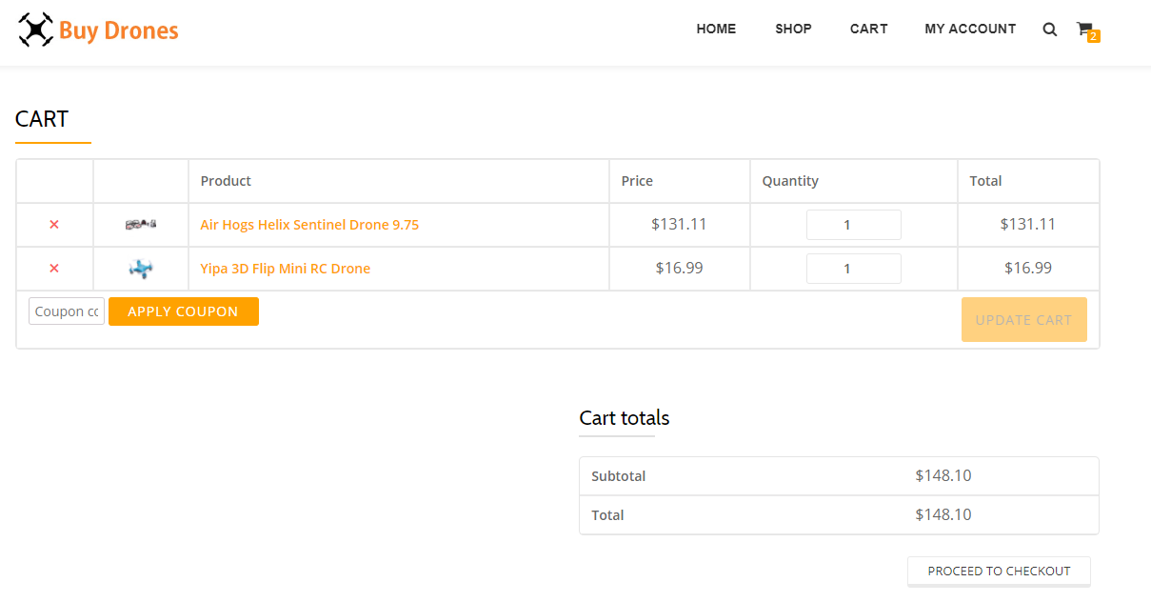This screenshot has width=1151, height=602.
Task: Remove Air Hogs Helix Sentinel Drone from cart
Action: [x=54, y=225]
